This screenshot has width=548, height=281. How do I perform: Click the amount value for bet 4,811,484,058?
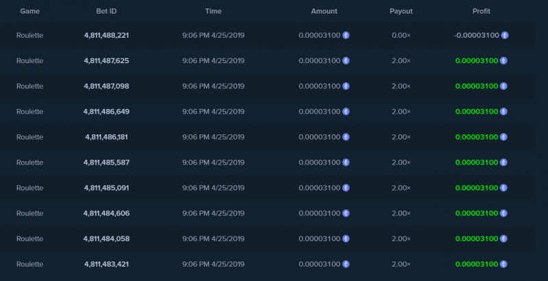tap(319, 239)
